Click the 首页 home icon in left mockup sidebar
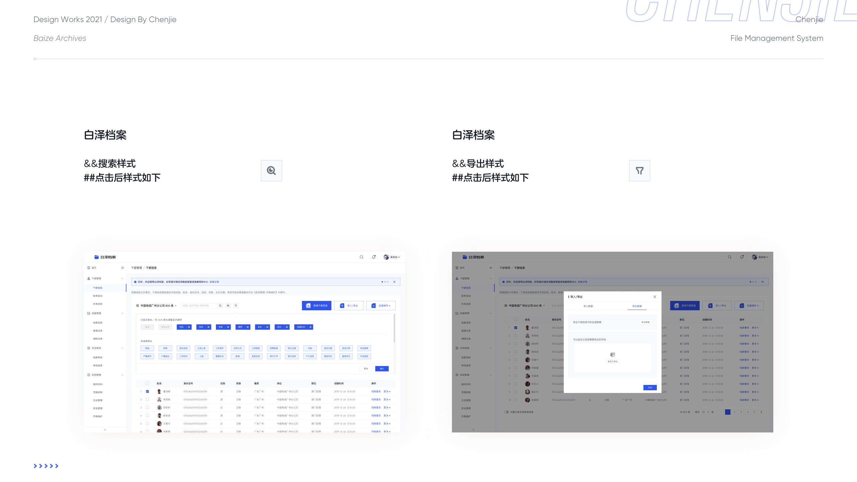Viewport: 857px width, 482px height. 89,268
